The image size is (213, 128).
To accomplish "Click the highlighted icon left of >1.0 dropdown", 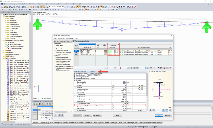I will 146,68.
